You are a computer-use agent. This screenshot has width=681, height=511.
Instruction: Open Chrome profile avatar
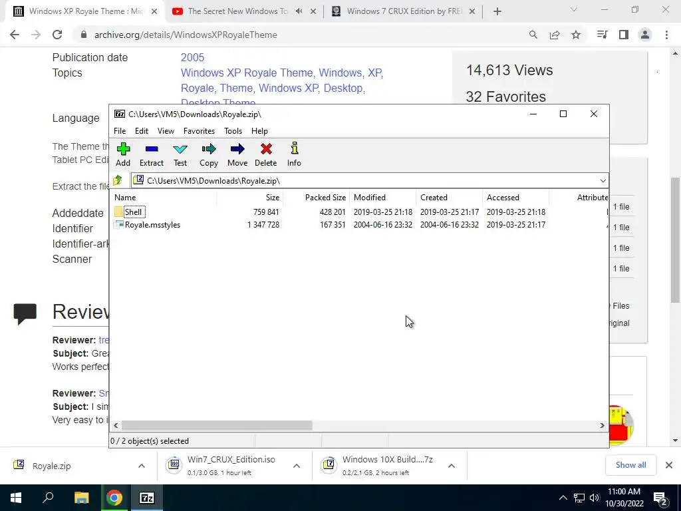tap(645, 35)
